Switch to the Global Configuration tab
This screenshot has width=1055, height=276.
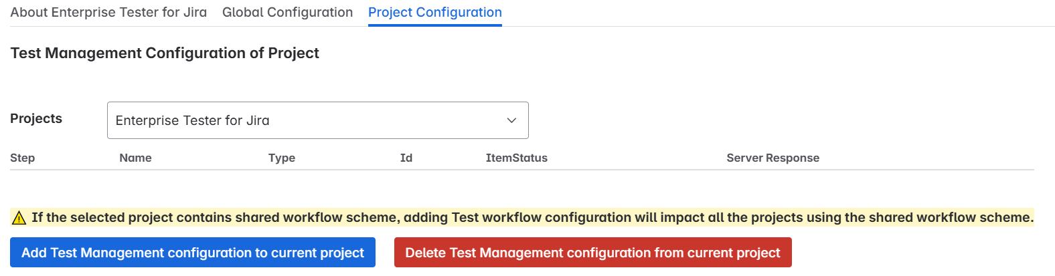[x=287, y=12]
